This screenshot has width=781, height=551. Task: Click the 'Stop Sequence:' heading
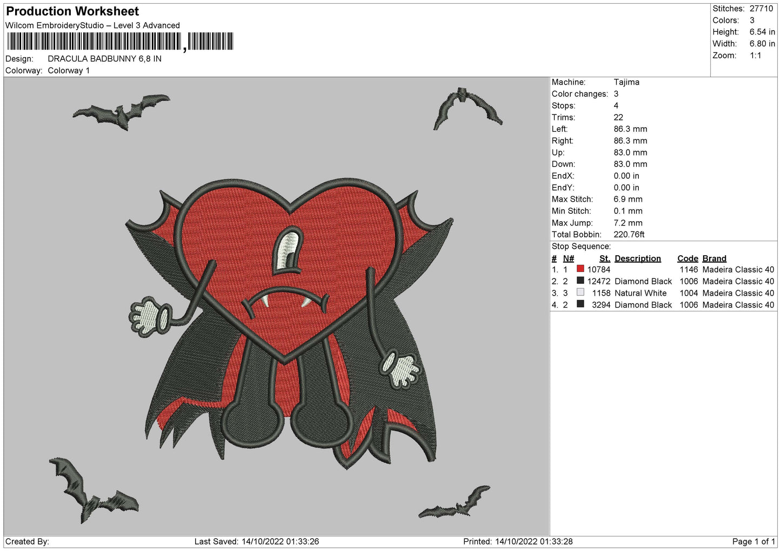click(x=581, y=247)
